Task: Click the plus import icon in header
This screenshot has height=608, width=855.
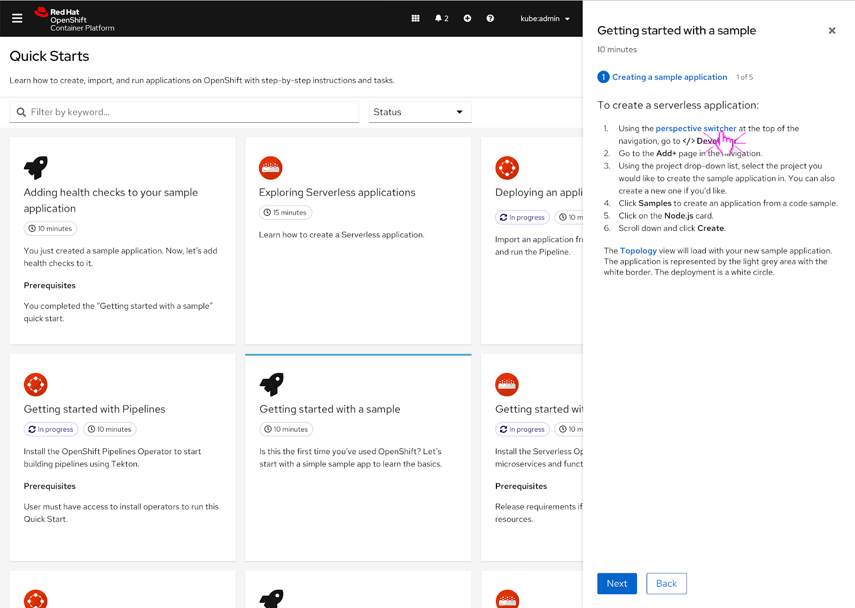Action: 467,18
